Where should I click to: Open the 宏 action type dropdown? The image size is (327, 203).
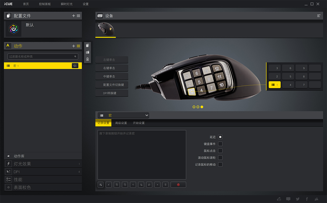[x=123, y=115]
